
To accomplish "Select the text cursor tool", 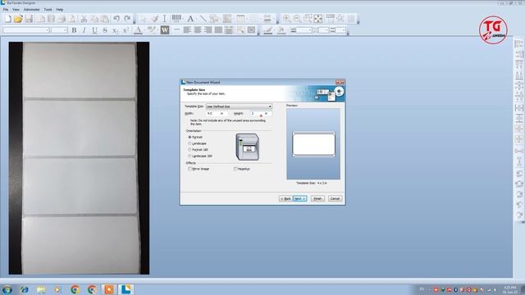I will point(164,19).
